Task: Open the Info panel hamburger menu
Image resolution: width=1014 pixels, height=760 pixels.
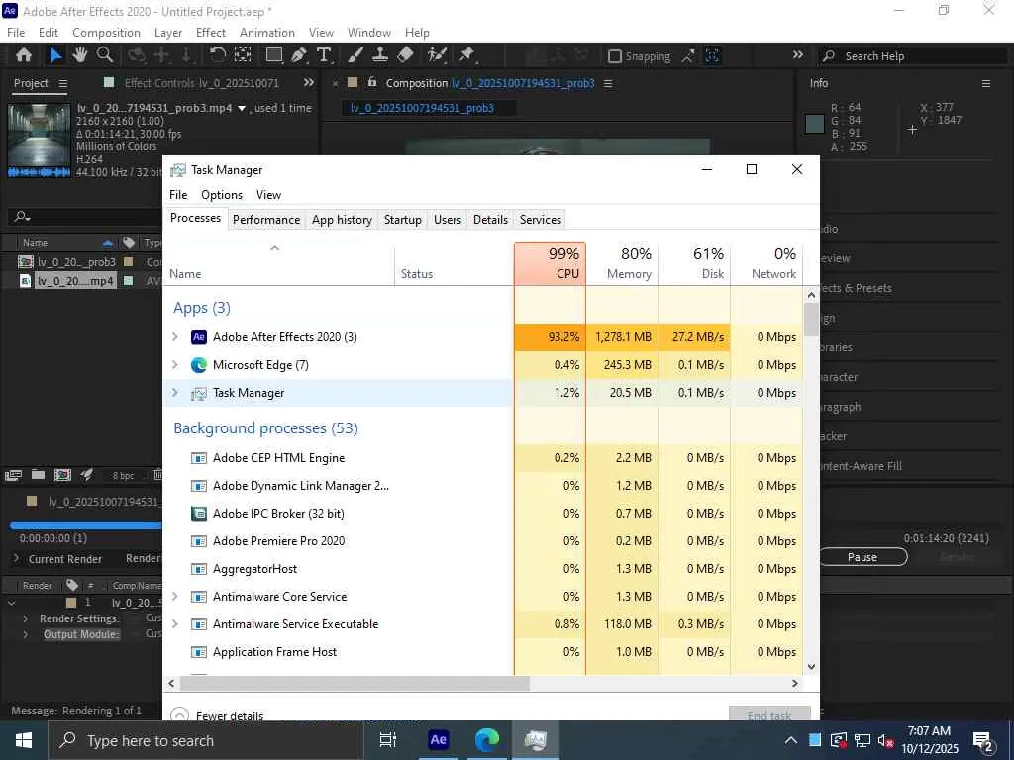Action: coord(986,83)
